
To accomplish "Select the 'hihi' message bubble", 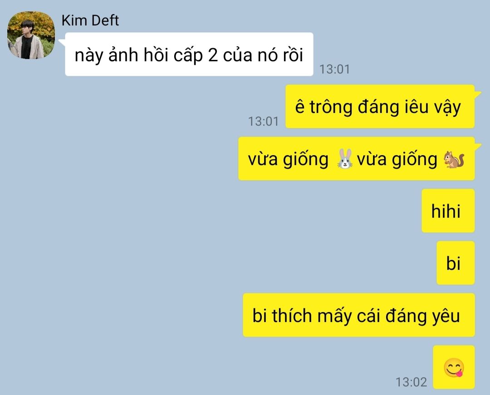I will (x=448, y=211).
